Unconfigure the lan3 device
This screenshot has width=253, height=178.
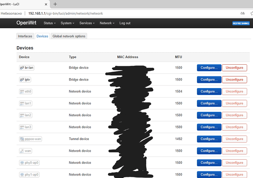pyautogui.click(x=234, y=127)
